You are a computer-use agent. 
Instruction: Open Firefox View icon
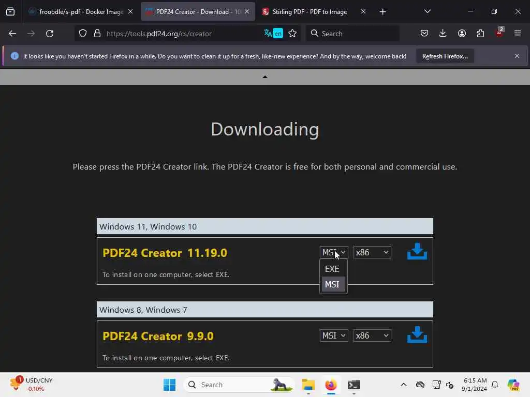tap(10, 12)
